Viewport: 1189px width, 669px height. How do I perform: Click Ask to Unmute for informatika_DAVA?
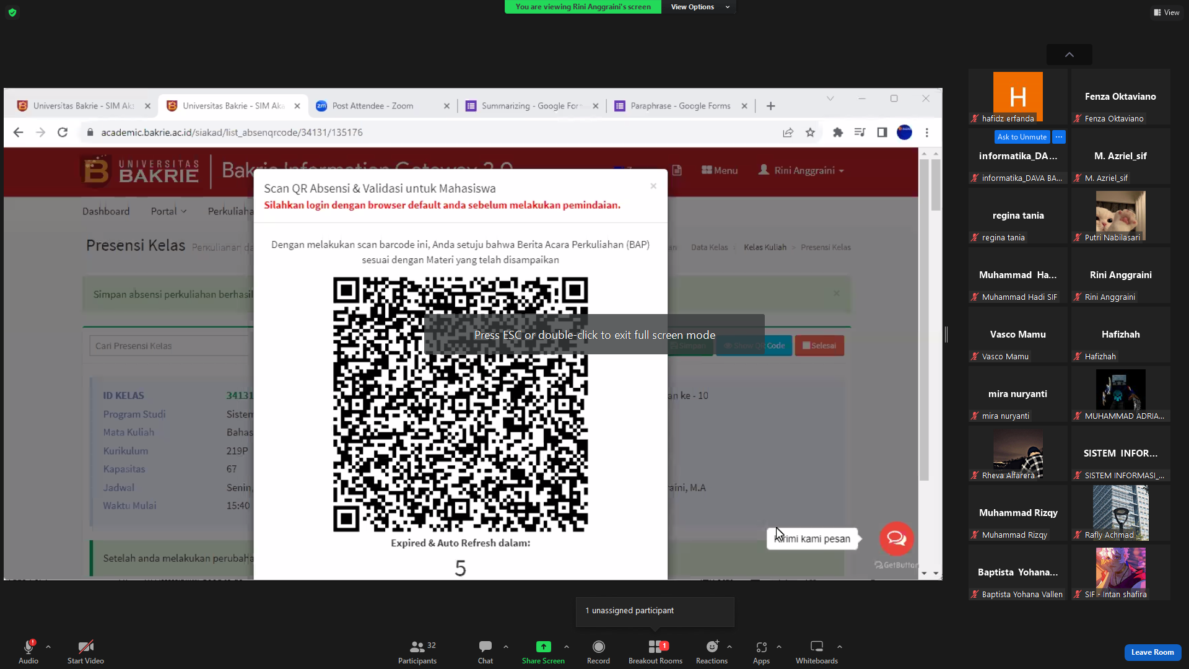(x=1022, y=137)
